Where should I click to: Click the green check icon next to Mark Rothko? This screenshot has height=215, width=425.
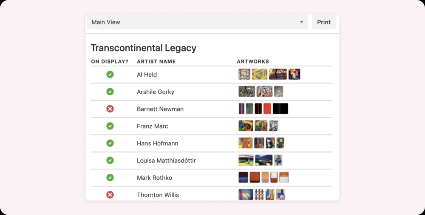click(110, 178)
